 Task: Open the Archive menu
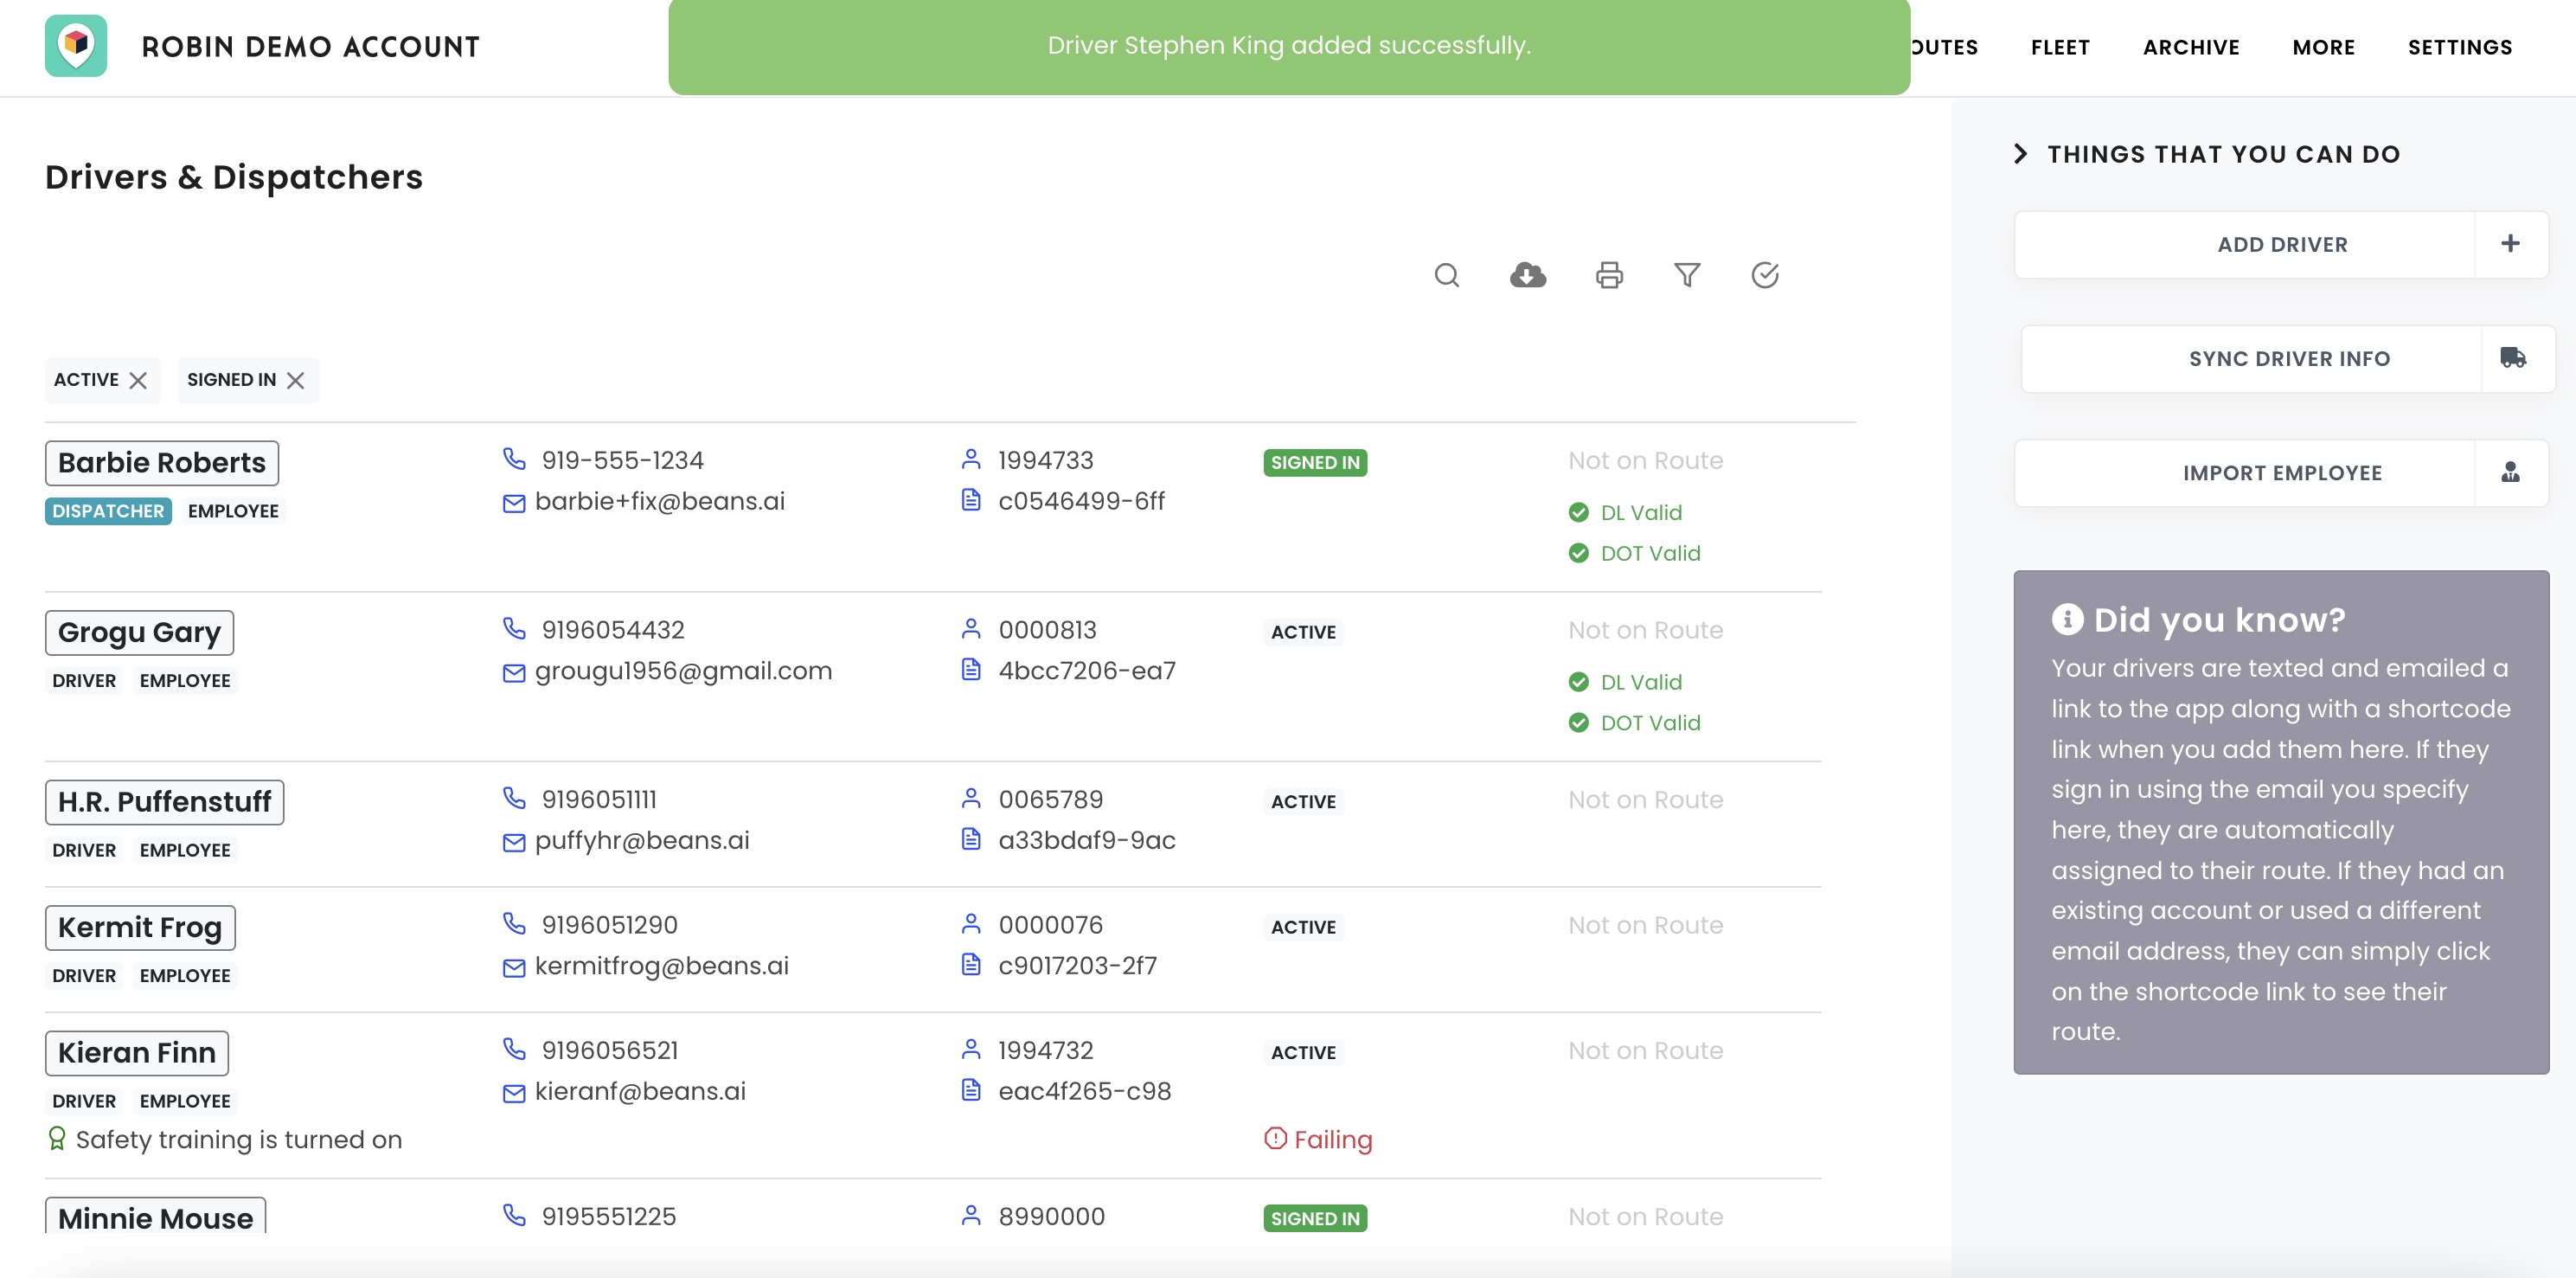[2191, 47]
